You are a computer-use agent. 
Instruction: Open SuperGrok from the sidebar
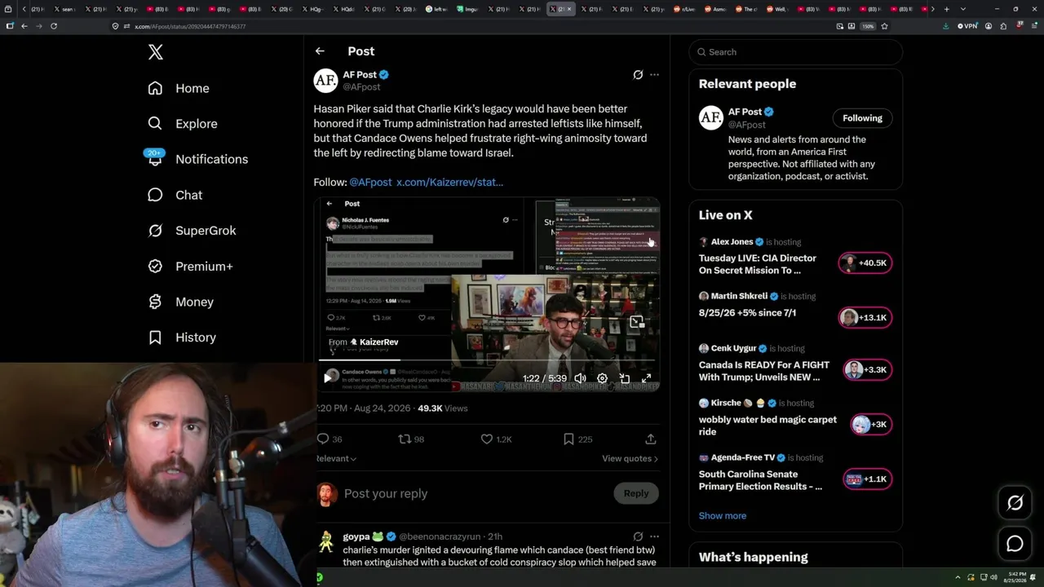192,231
